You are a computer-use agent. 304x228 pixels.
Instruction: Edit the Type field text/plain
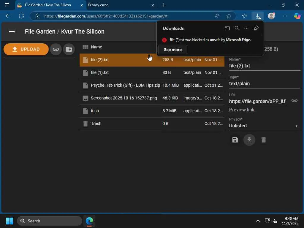pyautogui.click(x=265, y=83)
